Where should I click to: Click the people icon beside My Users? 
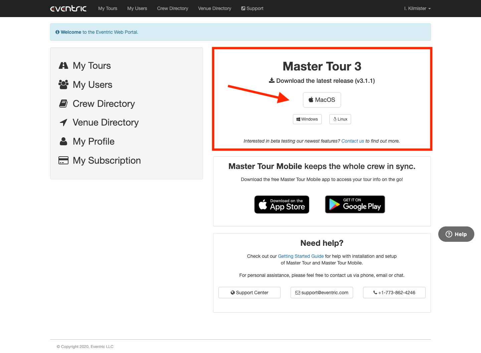[63, 84]
